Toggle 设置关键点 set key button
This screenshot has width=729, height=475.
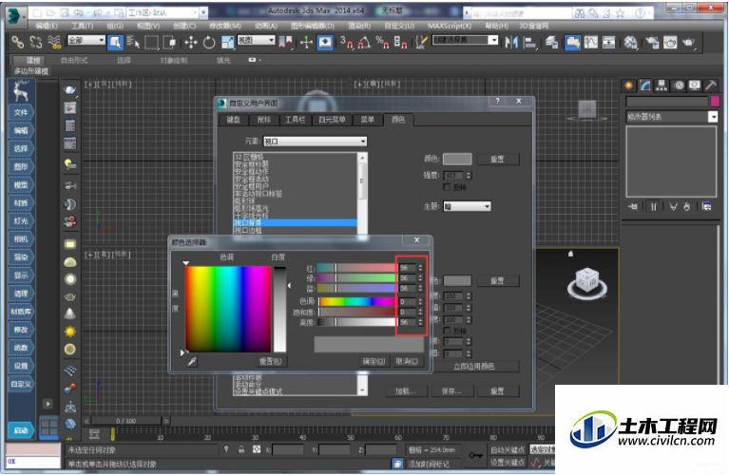click(x=508, y=462)
